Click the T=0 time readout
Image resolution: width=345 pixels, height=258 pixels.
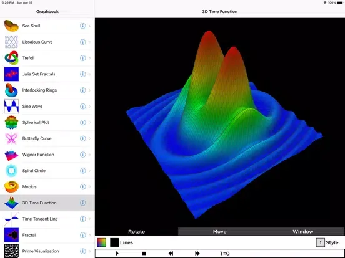pyautogui.click(x=224, y=254)
